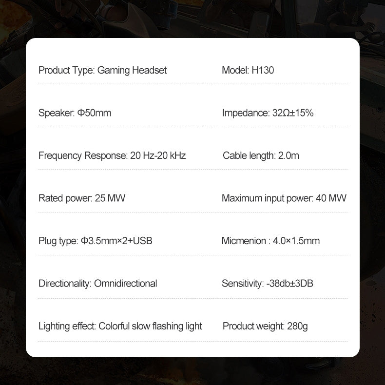Select 'Colorful slow flashing light' text
The image size is (385, 385).
coord(150,326)
